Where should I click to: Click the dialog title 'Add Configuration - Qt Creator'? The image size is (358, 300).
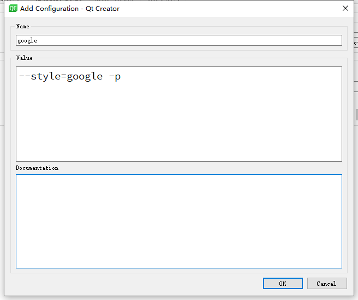[x=70, y=9]
